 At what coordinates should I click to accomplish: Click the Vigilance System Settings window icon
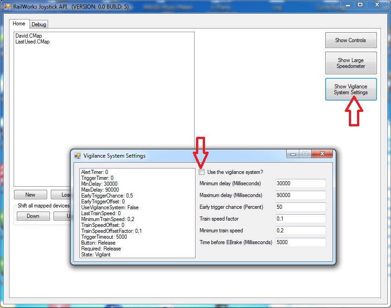(78, 156)
